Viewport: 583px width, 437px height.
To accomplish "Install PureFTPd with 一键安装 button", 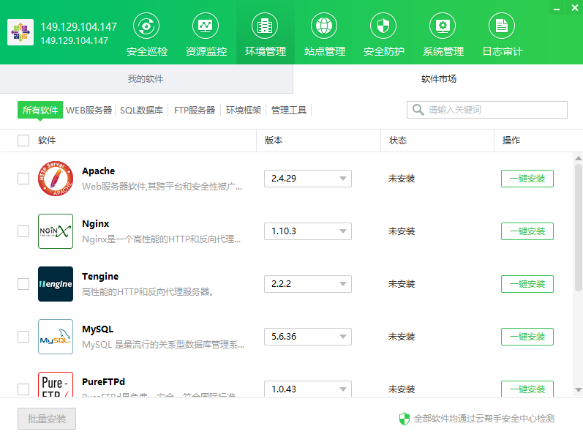I will pyautogui.click(x=527, y=389).
